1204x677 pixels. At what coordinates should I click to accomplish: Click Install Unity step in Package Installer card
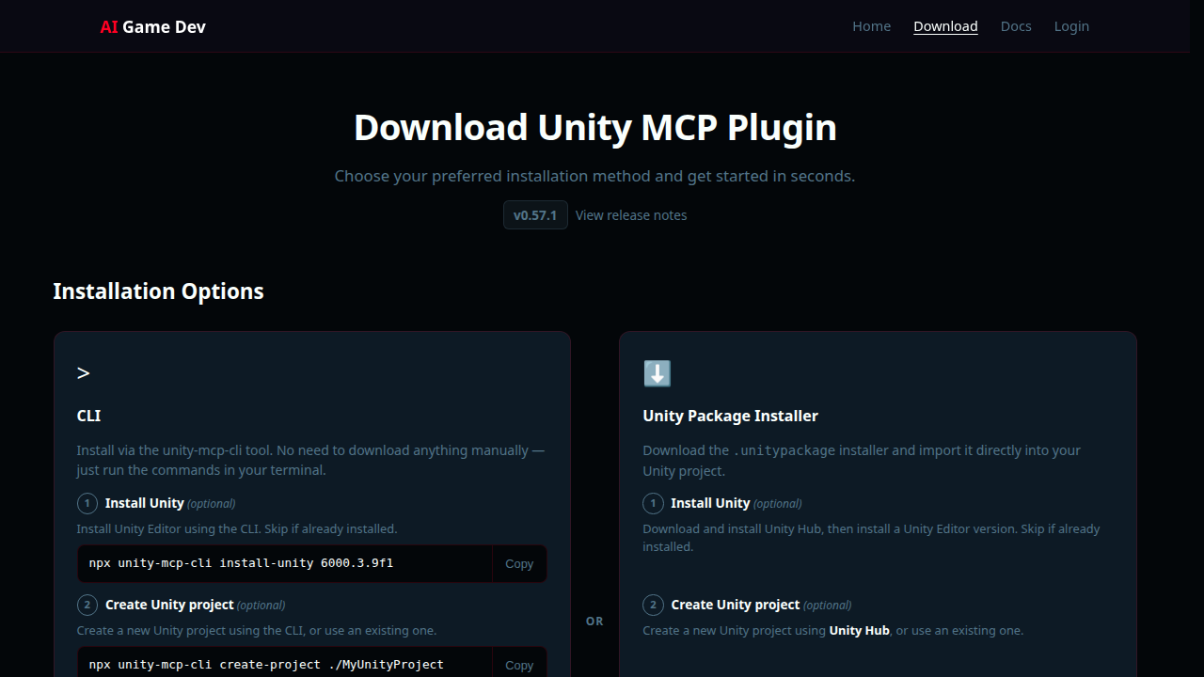click(x=710, y=503)
